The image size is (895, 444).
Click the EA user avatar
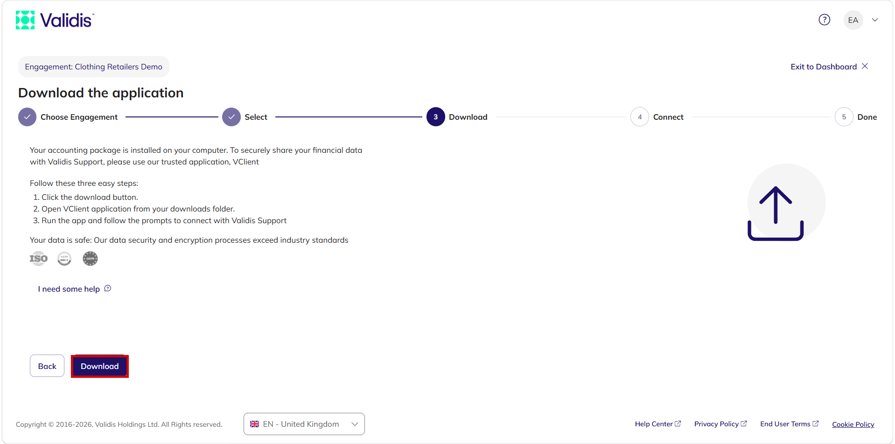click(853, 20)
